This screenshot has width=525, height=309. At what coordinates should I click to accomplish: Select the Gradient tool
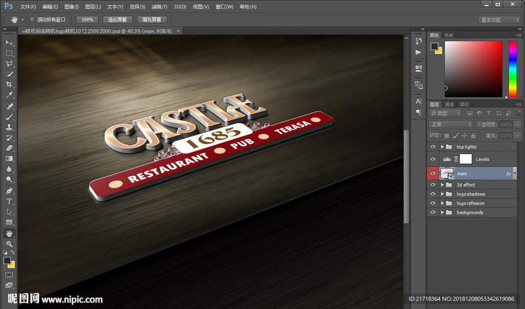(x=9, y=159)
